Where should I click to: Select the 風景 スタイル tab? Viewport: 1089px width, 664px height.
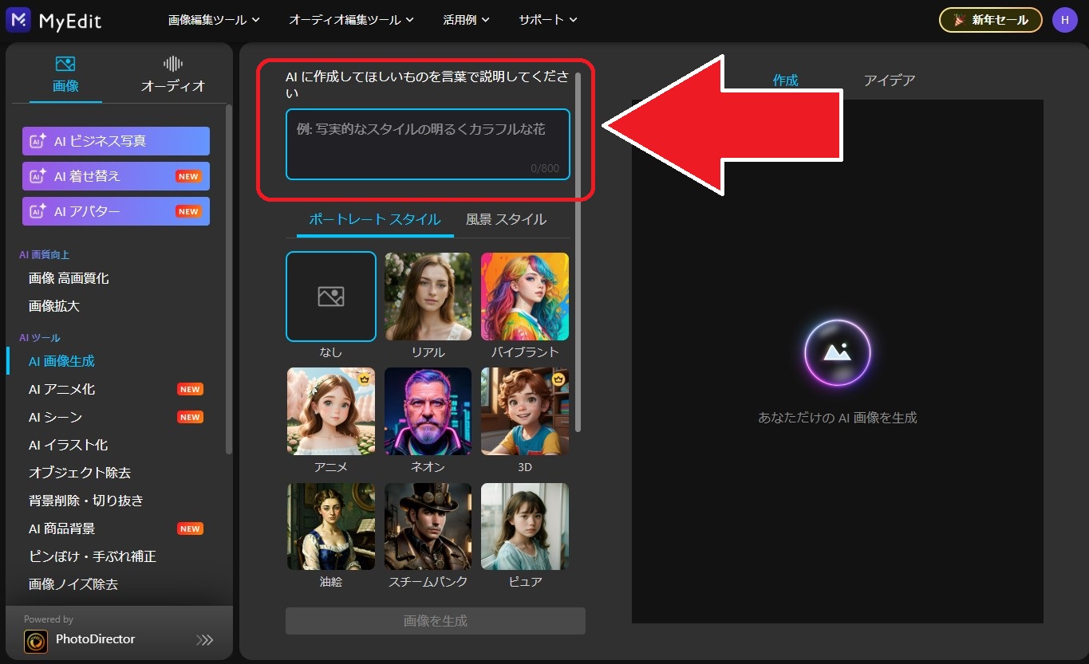point(506,219)
